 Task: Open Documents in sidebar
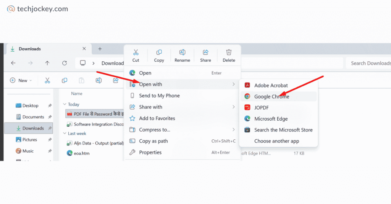tap(28, 117)
